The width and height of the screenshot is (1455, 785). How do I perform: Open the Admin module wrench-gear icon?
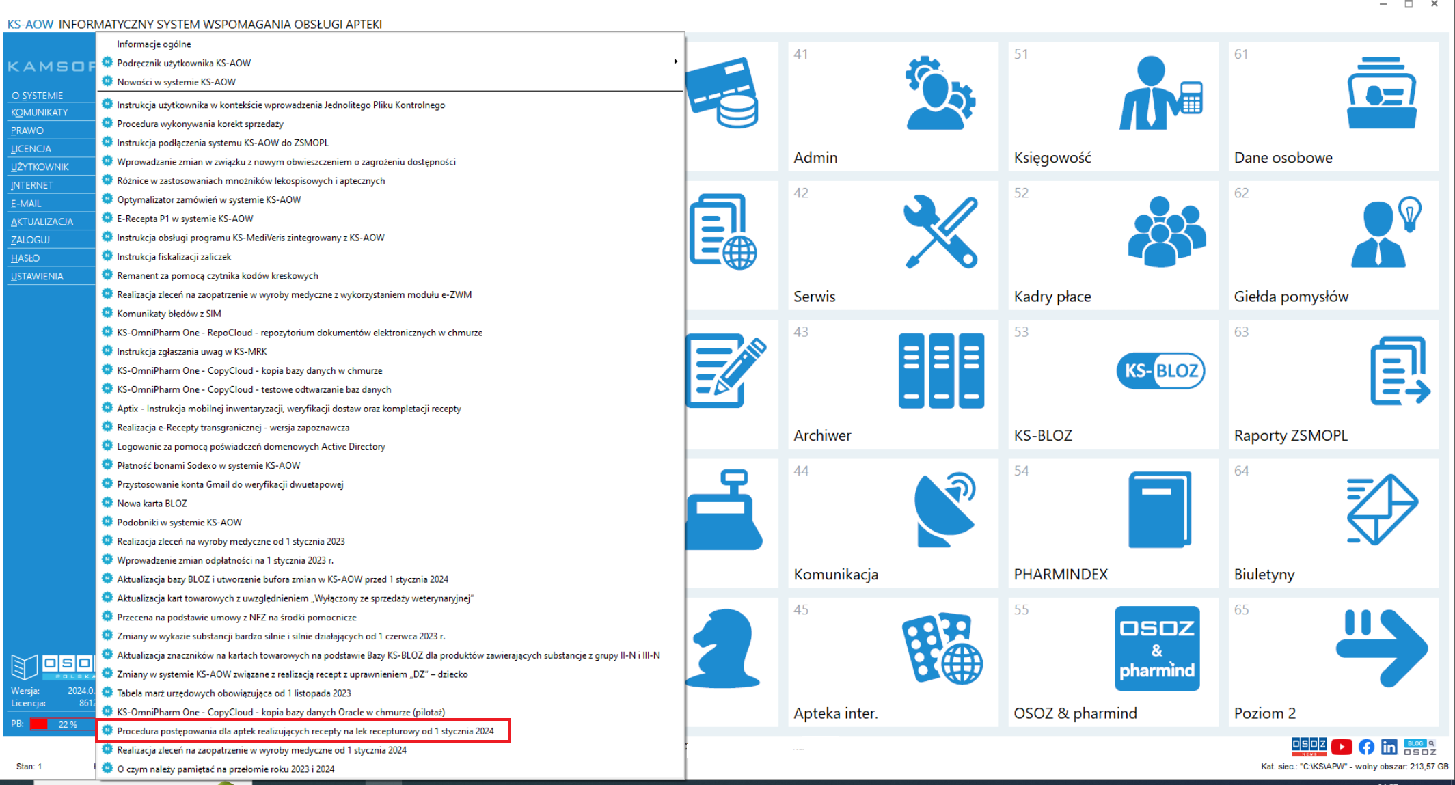pyautogui.click(x=940, y=94)
